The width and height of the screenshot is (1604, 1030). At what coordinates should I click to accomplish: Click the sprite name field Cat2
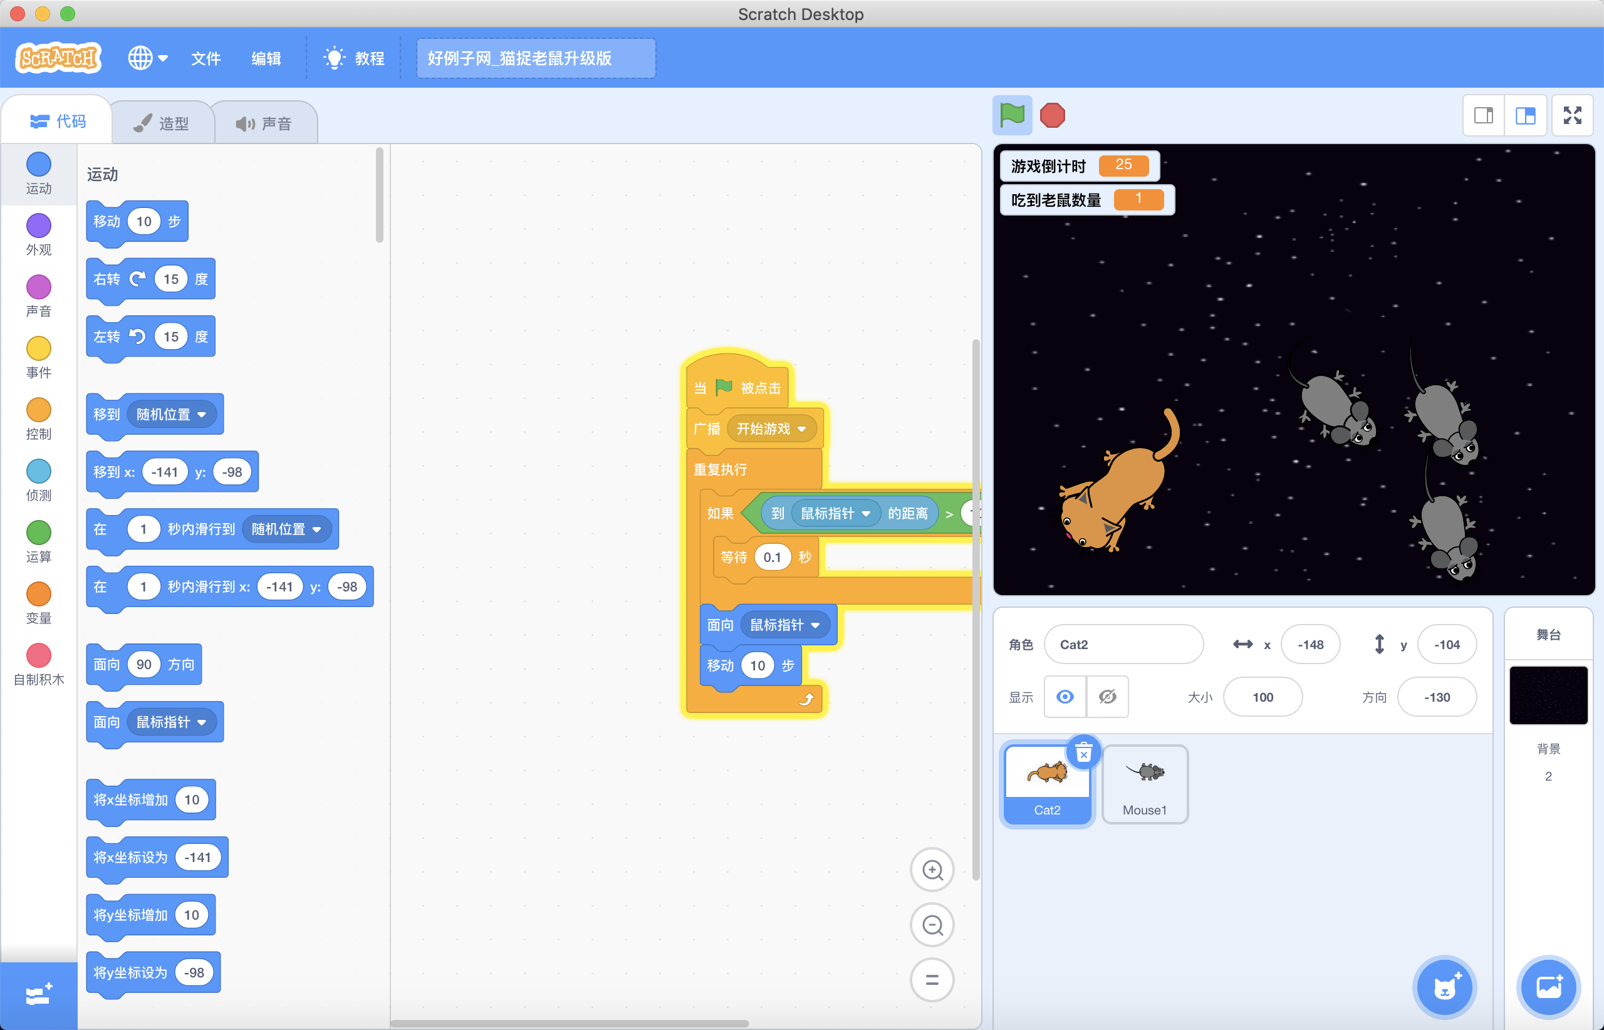pos(1123,644)
